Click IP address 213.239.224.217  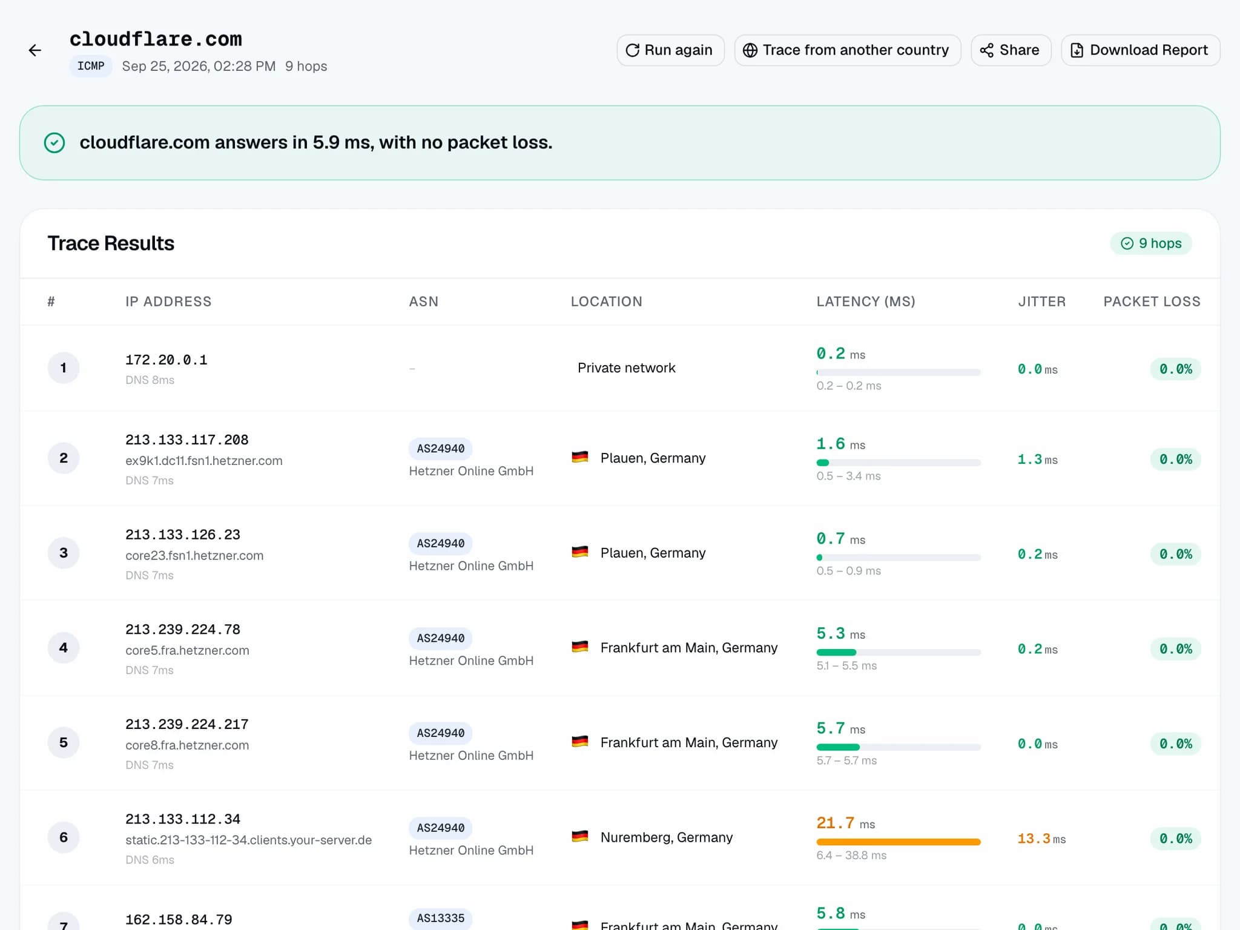click(x=187, y=725)
